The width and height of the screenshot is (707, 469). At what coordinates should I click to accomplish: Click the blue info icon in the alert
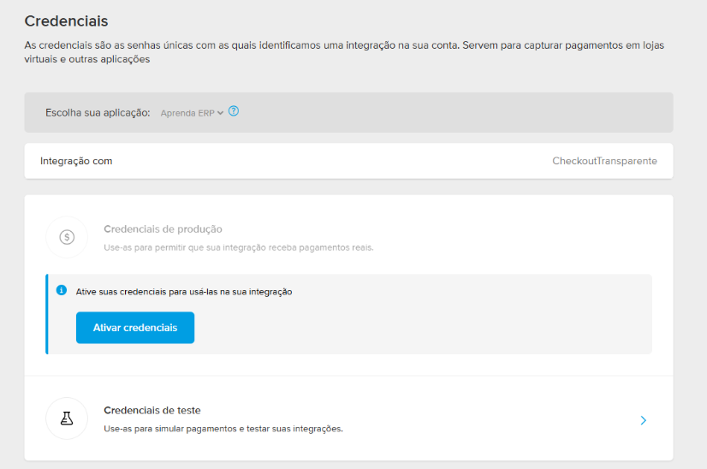pyautogui.click(x=62, y=290)
